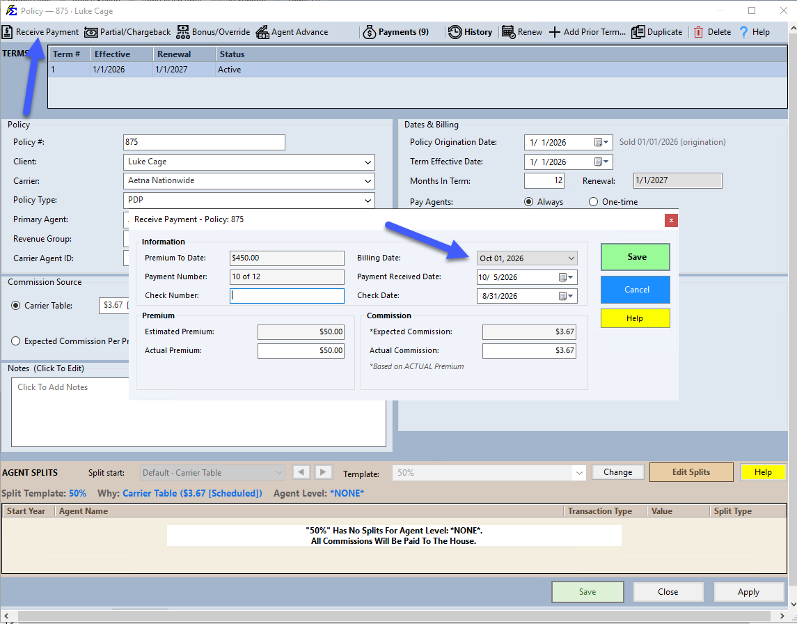Open calendar for Payment Received Date

point(566,277)
